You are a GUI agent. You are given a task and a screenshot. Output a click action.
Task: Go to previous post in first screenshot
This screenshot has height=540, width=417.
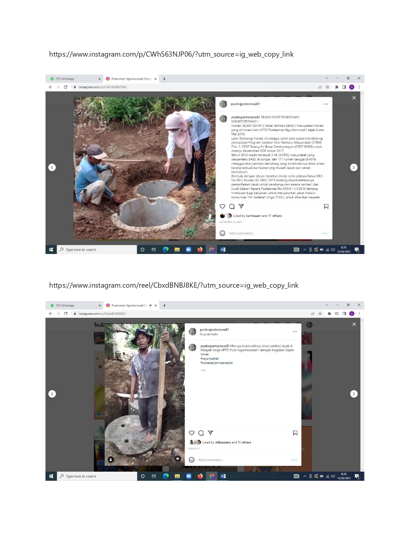point(52,167)
